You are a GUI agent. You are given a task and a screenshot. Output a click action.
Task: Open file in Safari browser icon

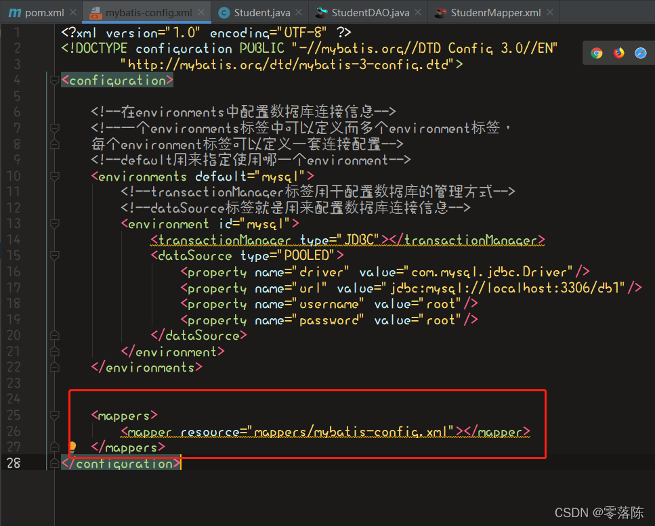coord(640,53)
